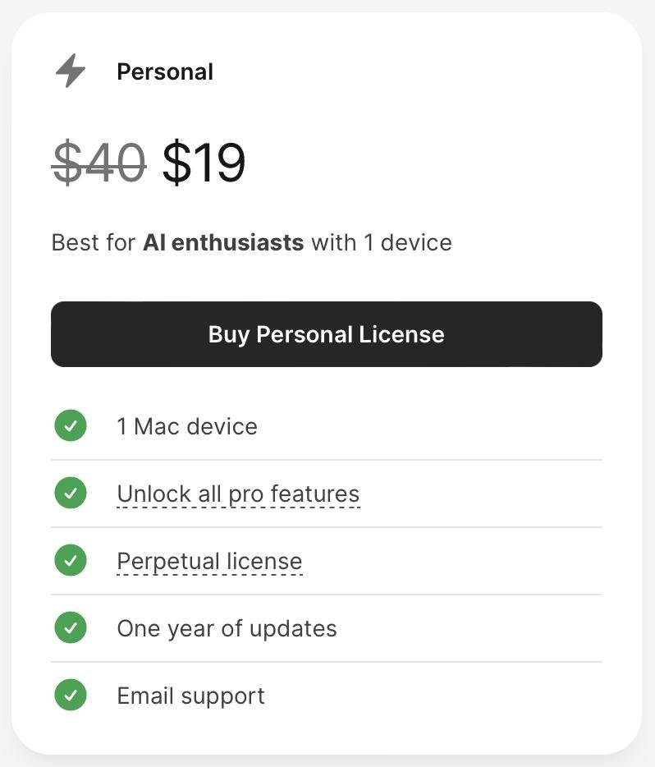Screen dimensions: 655x767
Task: Click divider line above Email support row
Action: coord(326,662)
